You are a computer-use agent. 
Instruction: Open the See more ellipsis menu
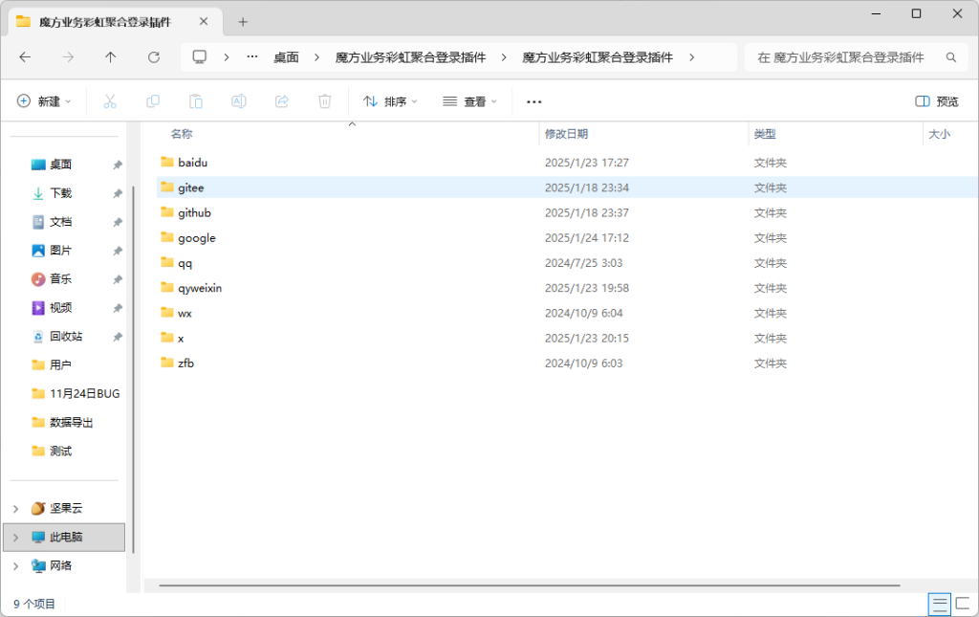tap(533, 100)
